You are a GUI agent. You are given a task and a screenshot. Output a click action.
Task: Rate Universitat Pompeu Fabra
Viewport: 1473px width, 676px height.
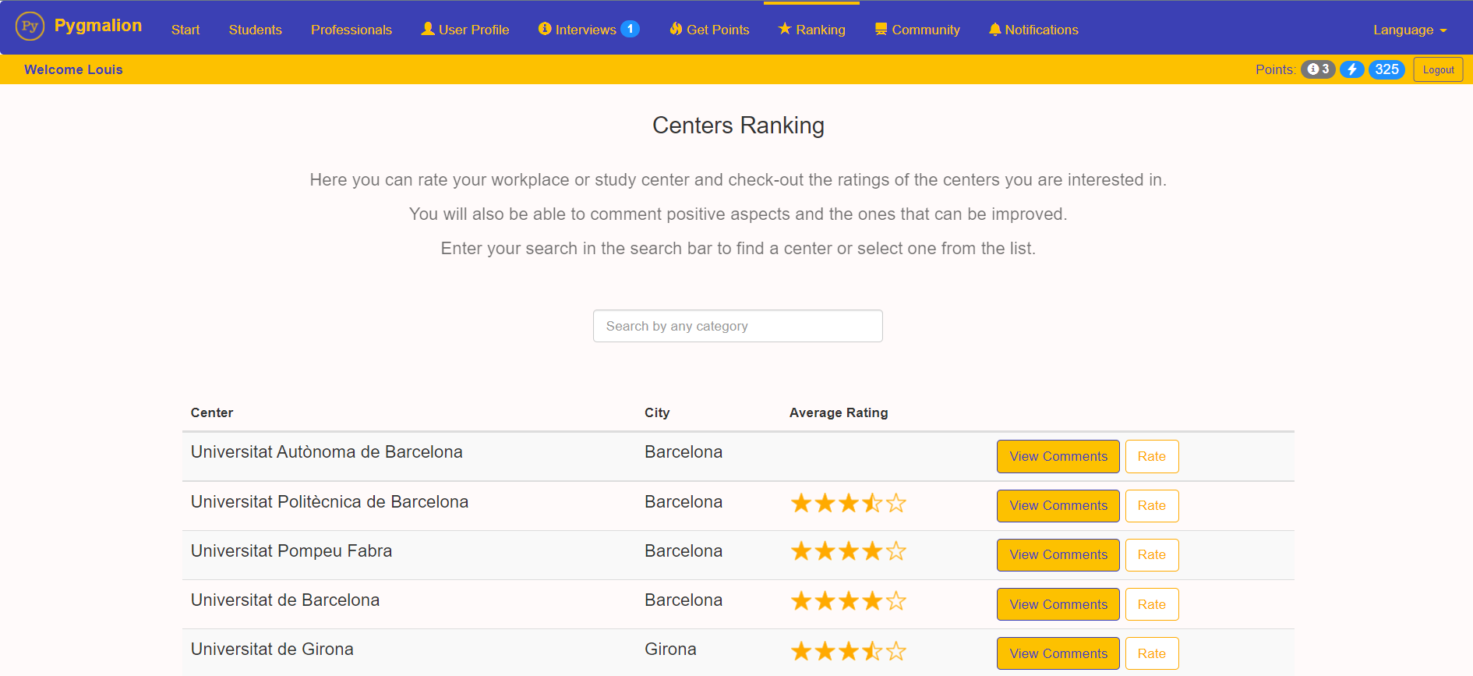[x=1151, y=554]
